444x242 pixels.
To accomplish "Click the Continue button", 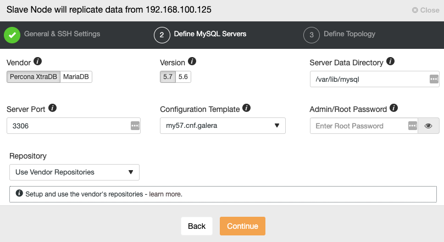I will click(x=242, y=226).
